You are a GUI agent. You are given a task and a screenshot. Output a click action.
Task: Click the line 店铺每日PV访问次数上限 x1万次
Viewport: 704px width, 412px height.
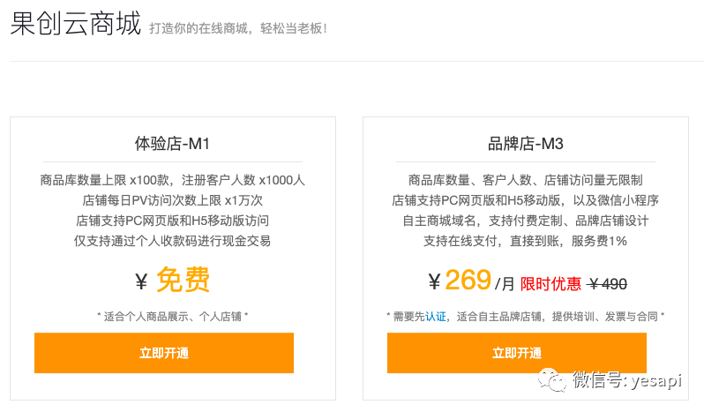[172, 200]
